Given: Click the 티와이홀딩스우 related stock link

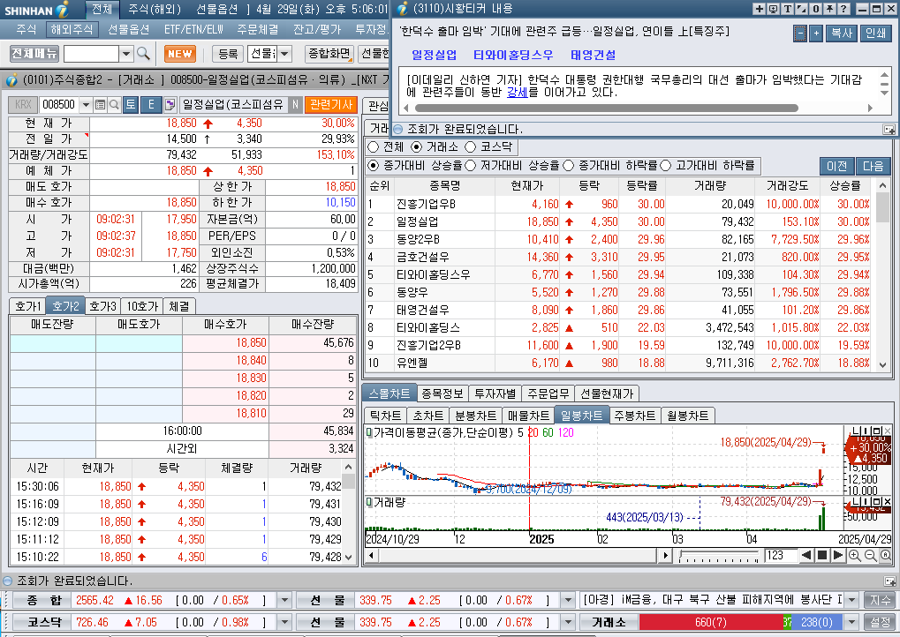Looking at the screenshot, I should [513, 55].
